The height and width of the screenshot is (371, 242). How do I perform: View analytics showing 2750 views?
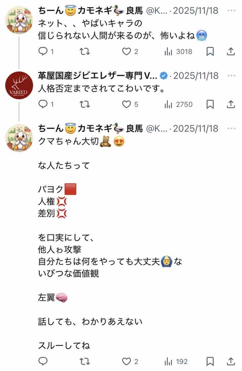pos(178,104)
